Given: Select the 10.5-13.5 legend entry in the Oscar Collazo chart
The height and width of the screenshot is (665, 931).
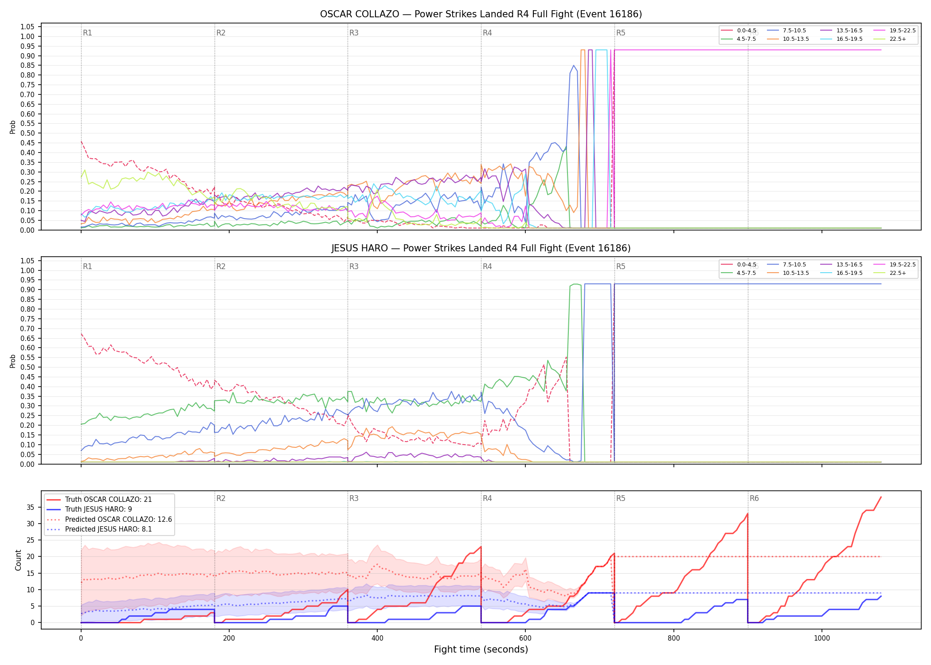Looking at the screenshot, I should point(788,39).
